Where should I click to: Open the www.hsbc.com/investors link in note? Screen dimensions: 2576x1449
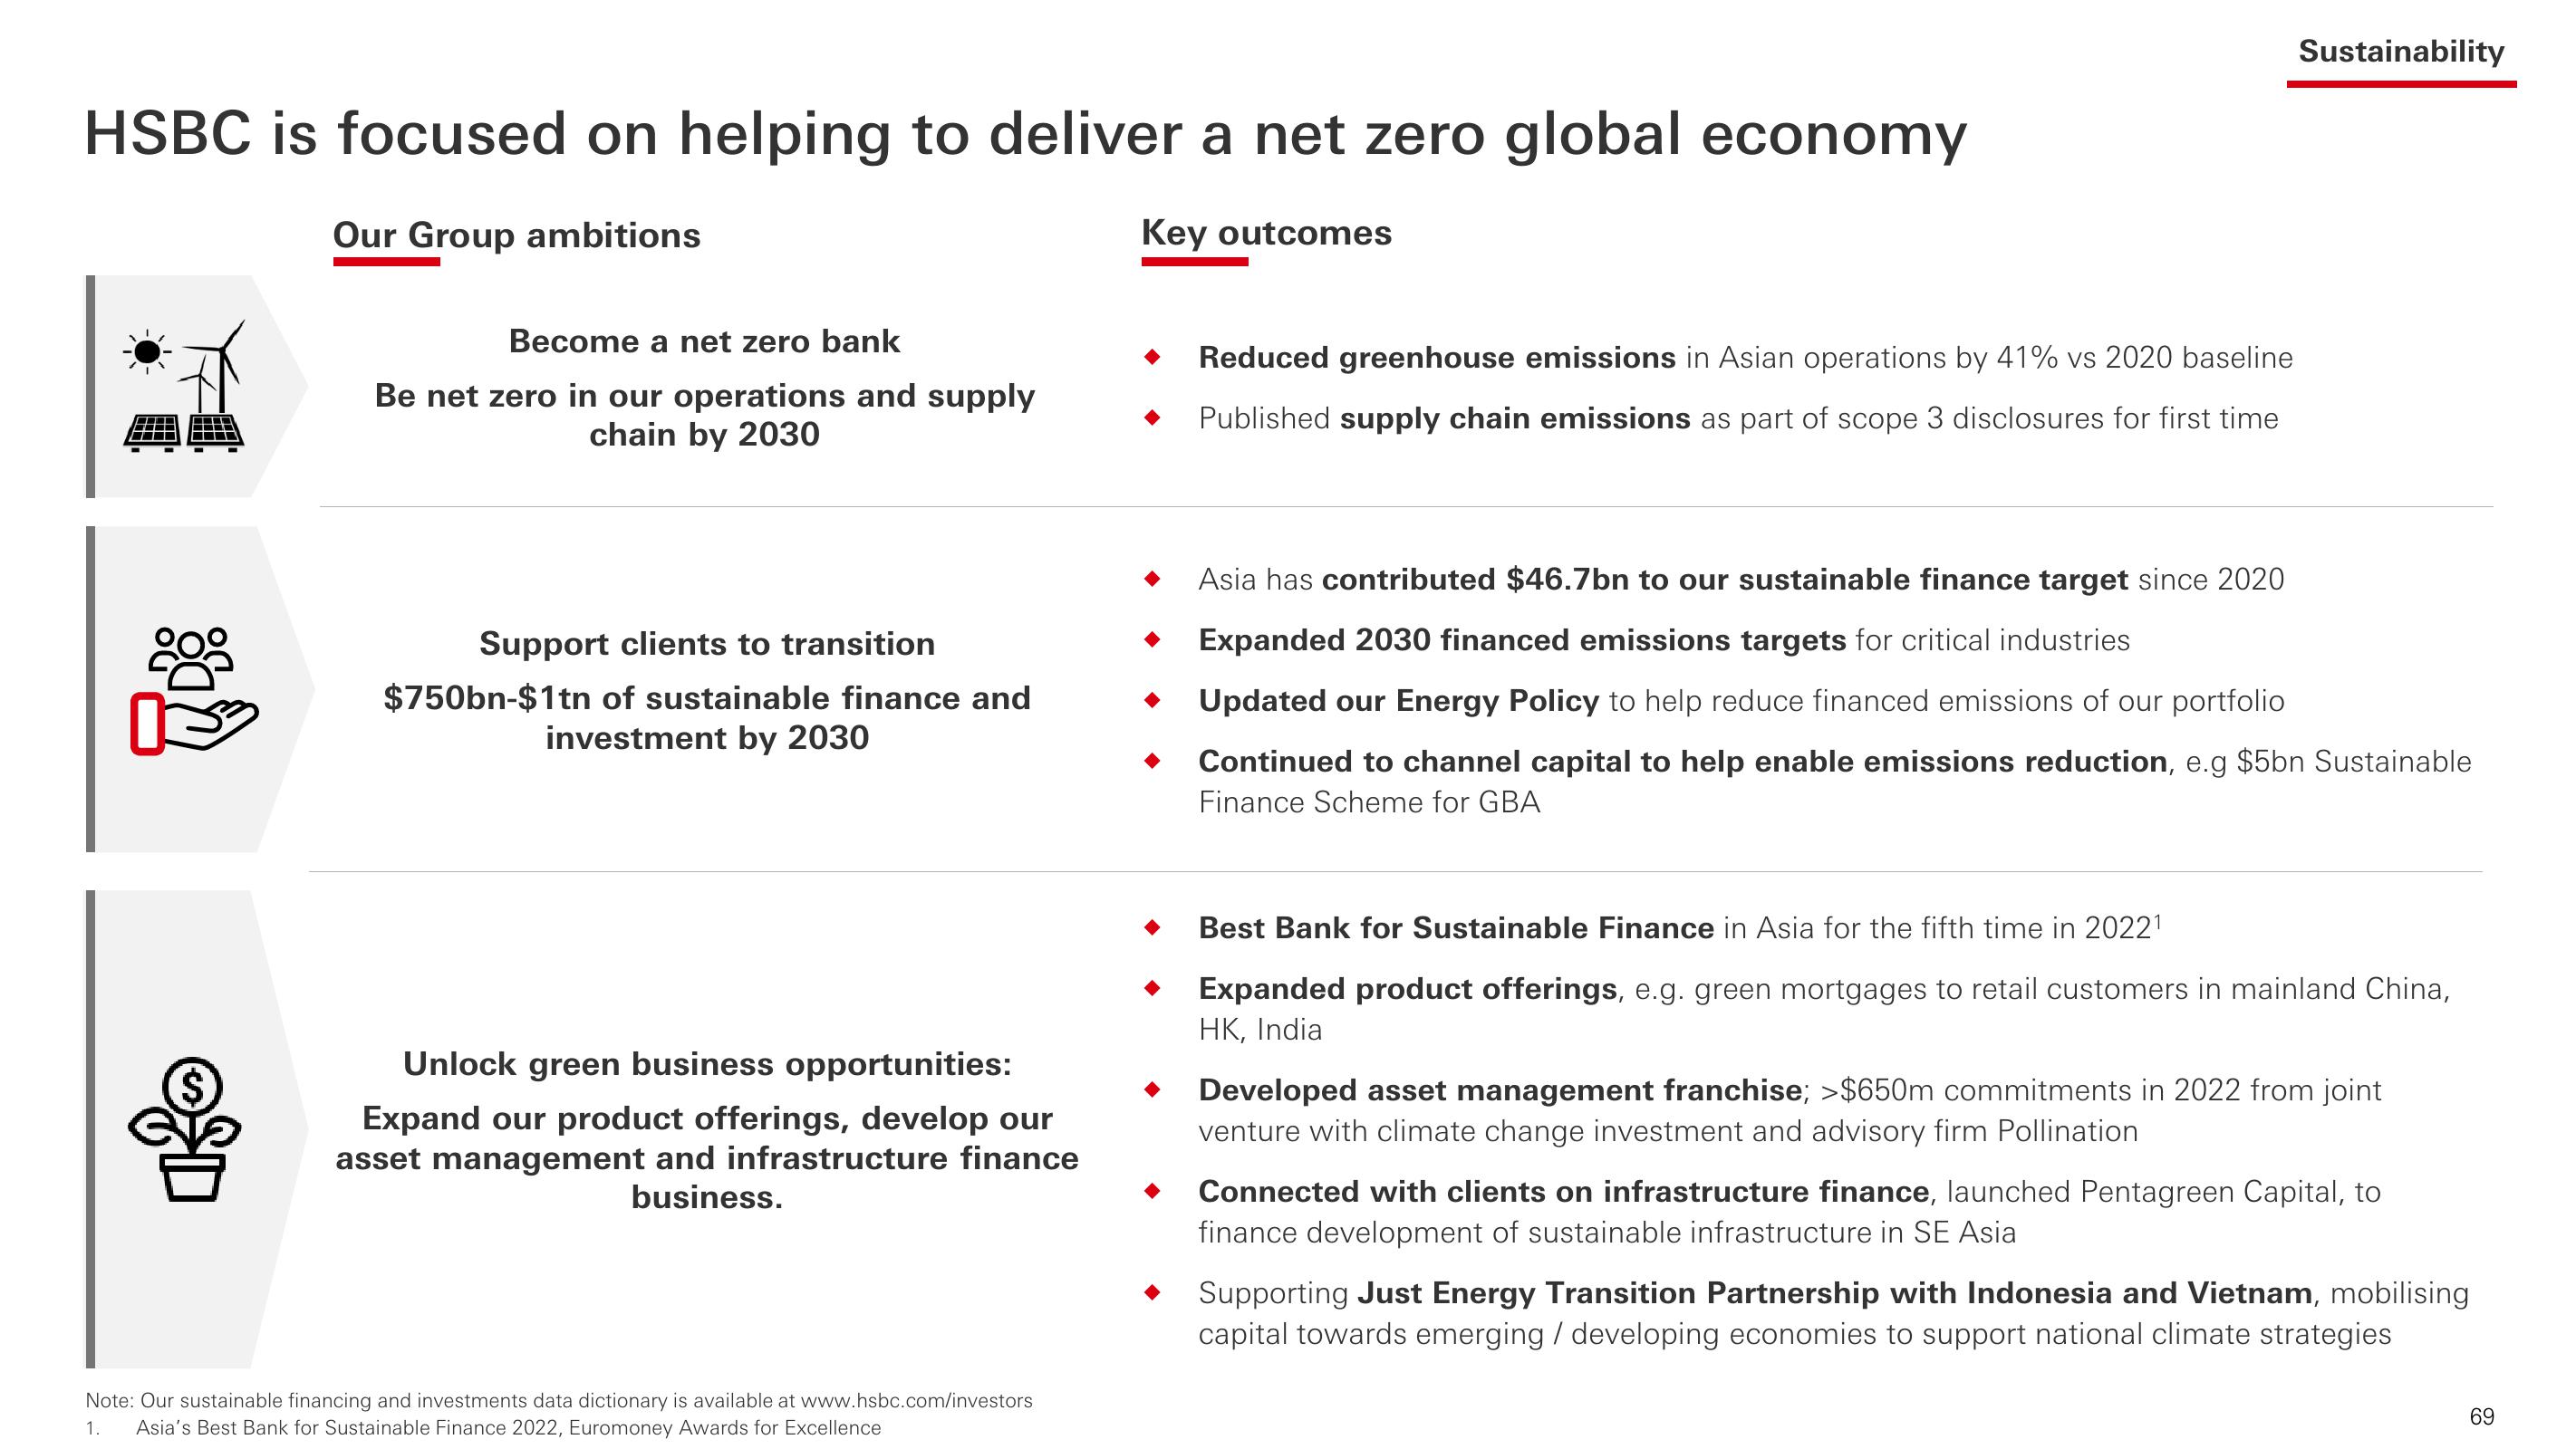(x=917, y=1401)
